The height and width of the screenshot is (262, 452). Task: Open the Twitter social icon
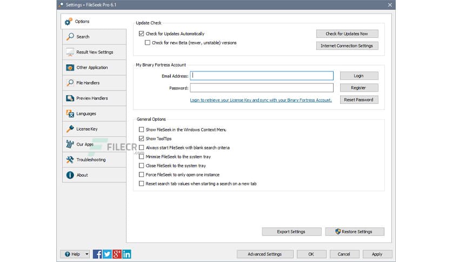(x=107, y=254)
